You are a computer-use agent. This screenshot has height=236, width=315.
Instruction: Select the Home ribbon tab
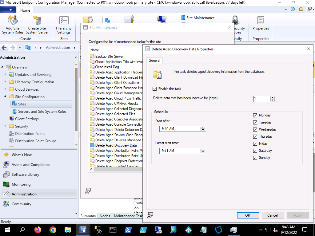click(x=25, y=10)
